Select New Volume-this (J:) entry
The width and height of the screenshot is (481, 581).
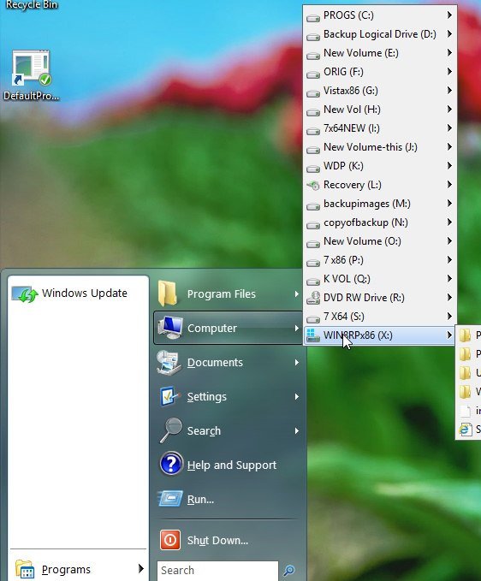[x=380, y=147]
